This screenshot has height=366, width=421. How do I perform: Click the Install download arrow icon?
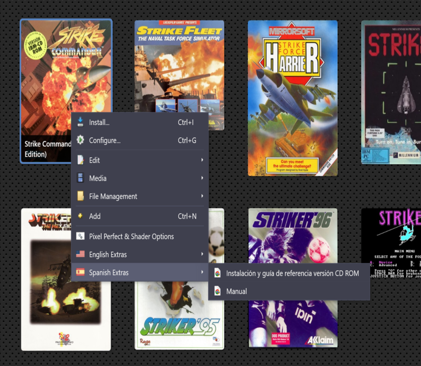[x=81, y=122]
